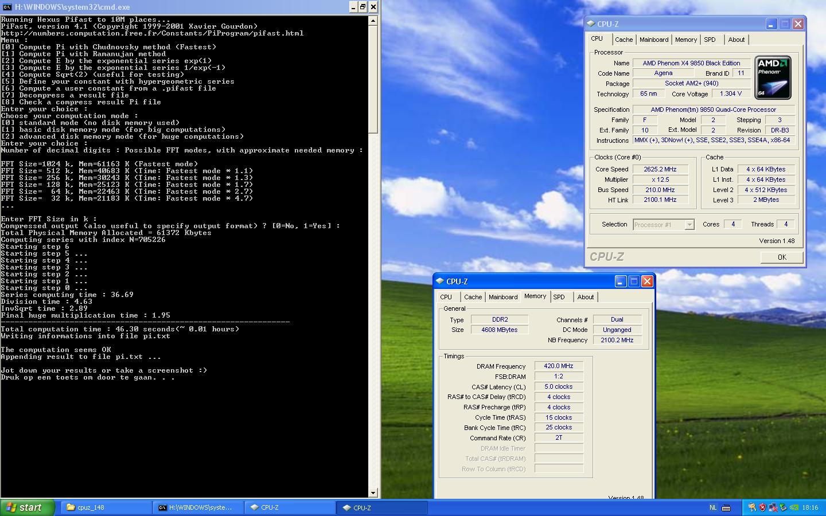Click the Specification field text
This screenshot has height=516, width=826.
[714, 110]
